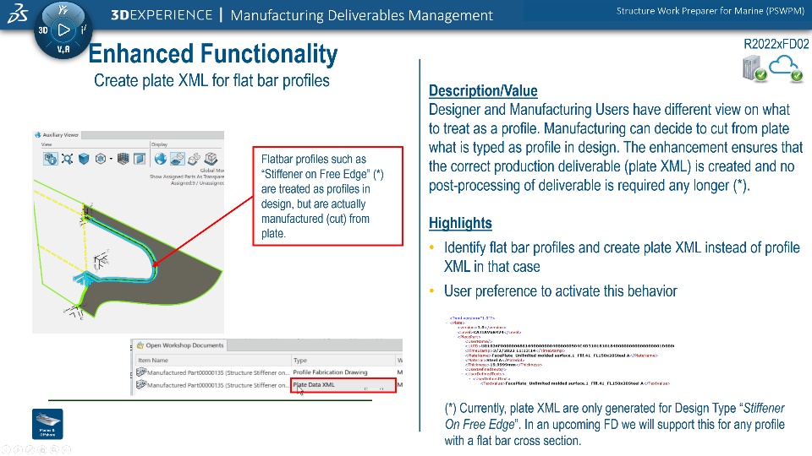Click the on-premise server icon under R2022xFD02
This screenshot has width=812, height=456.
[754, 68]
